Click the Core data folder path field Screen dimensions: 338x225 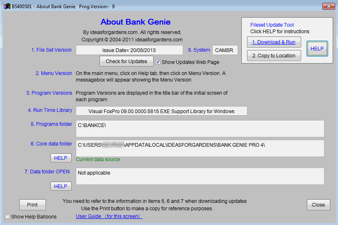[x=200, y=148]
